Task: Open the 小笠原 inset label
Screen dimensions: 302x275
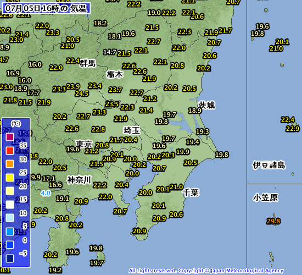Action: click(265, 197)
